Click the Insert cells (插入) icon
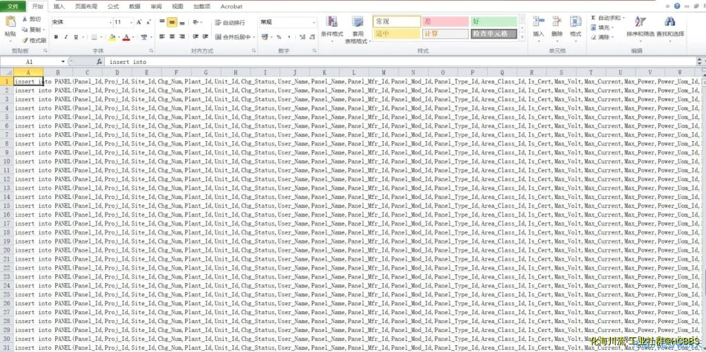The height and width of the screenshot is (352, 706). [538, 23]
